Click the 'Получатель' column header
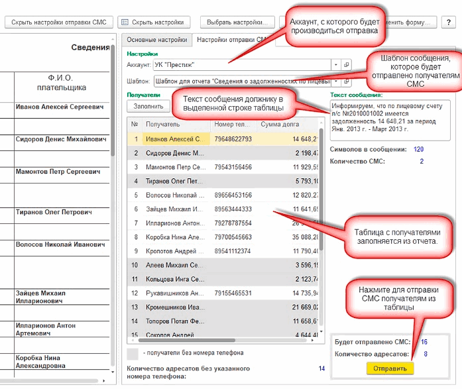The width and height of the screenshot is (462, 389). (176, 125)
